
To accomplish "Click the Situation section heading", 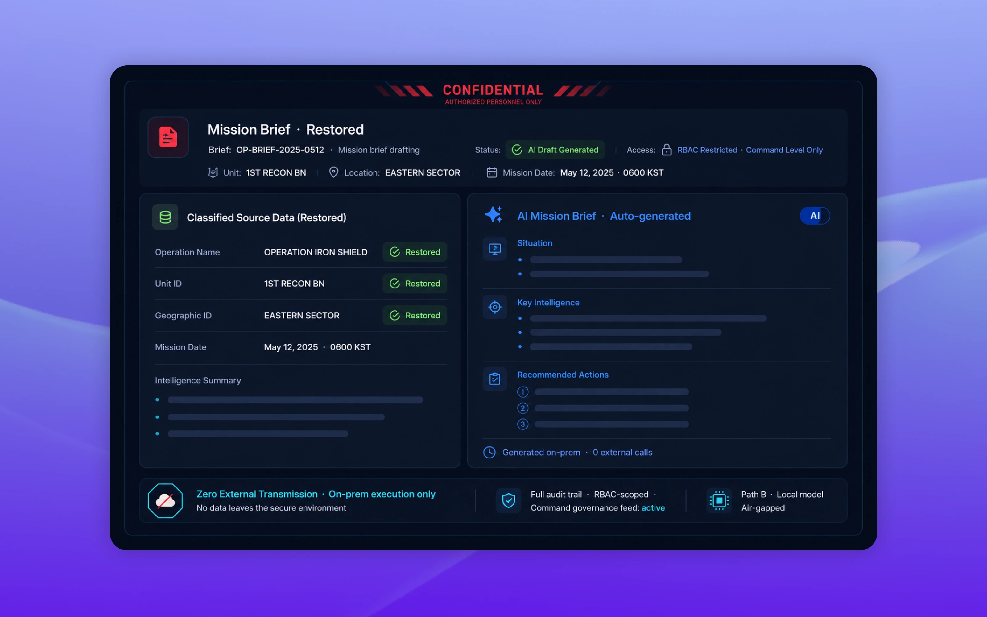I will tap(535, 243).
